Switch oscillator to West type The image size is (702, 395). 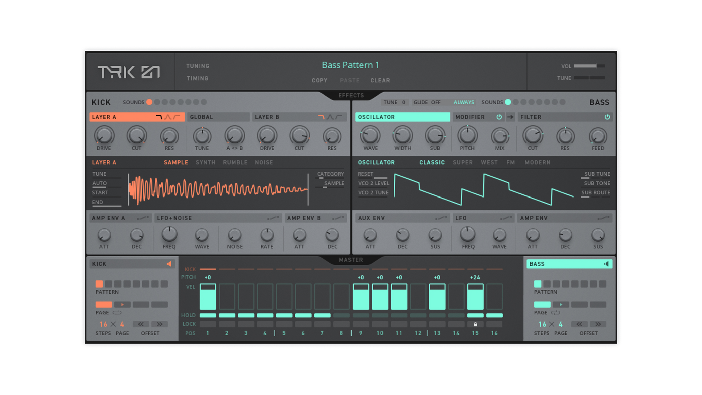tap(489, 162)
